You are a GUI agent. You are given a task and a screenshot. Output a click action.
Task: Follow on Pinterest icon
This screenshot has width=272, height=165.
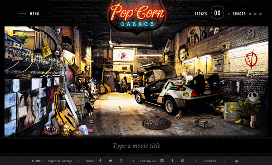click(183, 161)
